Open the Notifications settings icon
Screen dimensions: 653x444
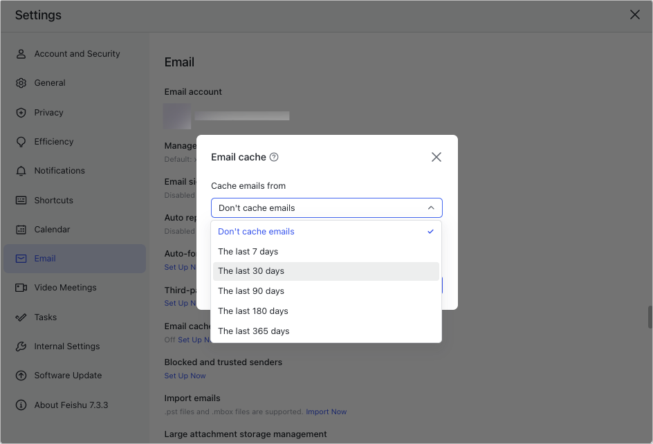[21, 170]
